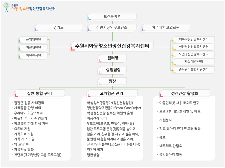225x168 pixels.
Task: Click the 자살예방센터 box
Action: pos(194,62)
